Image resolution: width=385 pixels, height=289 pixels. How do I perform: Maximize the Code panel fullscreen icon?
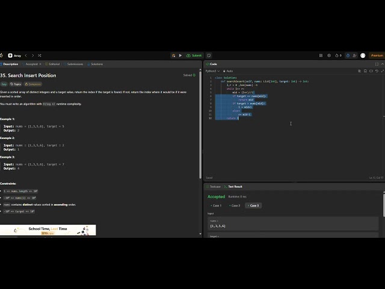tap(377, 64)
